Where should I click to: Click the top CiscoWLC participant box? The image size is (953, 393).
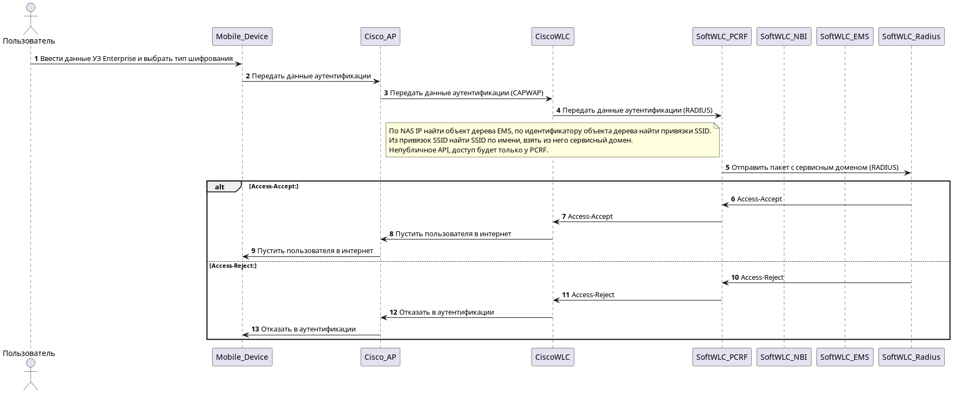(x=553, y=36)
